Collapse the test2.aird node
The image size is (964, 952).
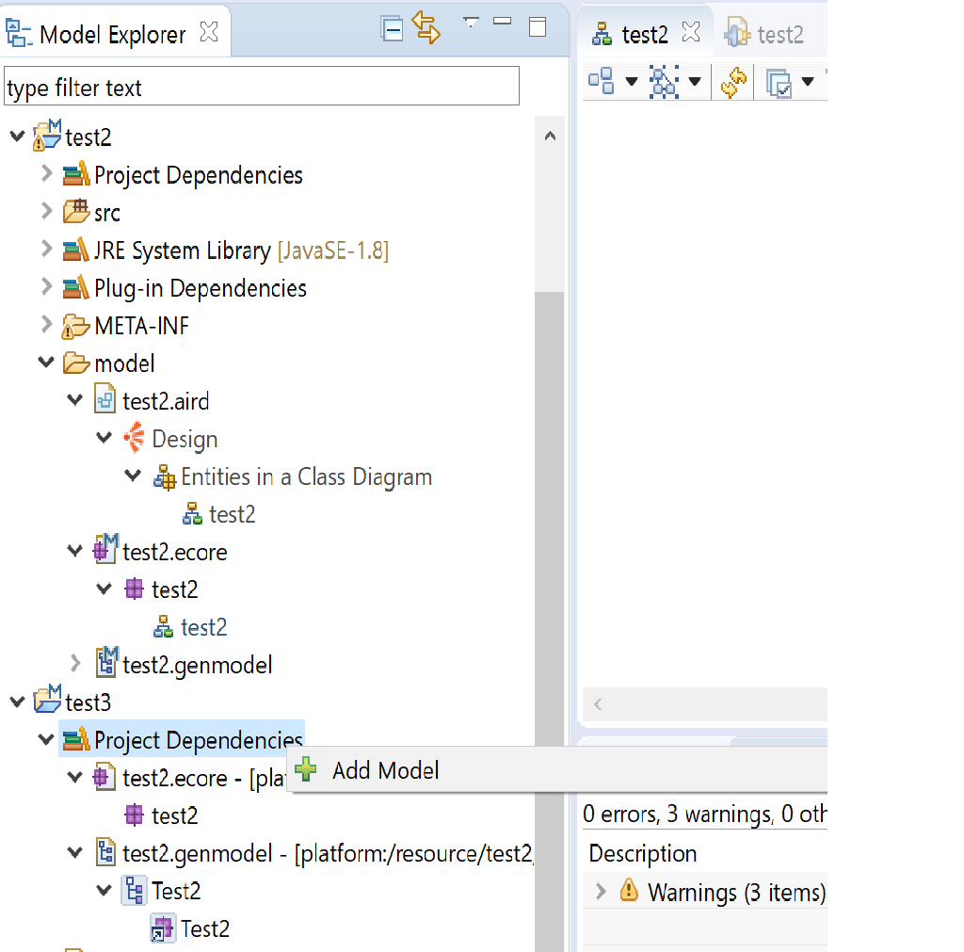(75, 400)
